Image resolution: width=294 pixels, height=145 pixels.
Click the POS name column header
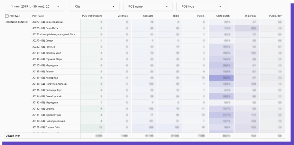(38, 16)
